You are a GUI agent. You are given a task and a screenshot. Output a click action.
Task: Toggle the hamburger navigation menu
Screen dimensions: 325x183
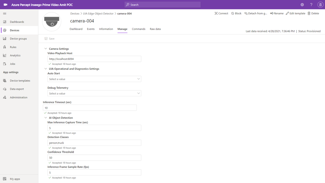point(5,13)
